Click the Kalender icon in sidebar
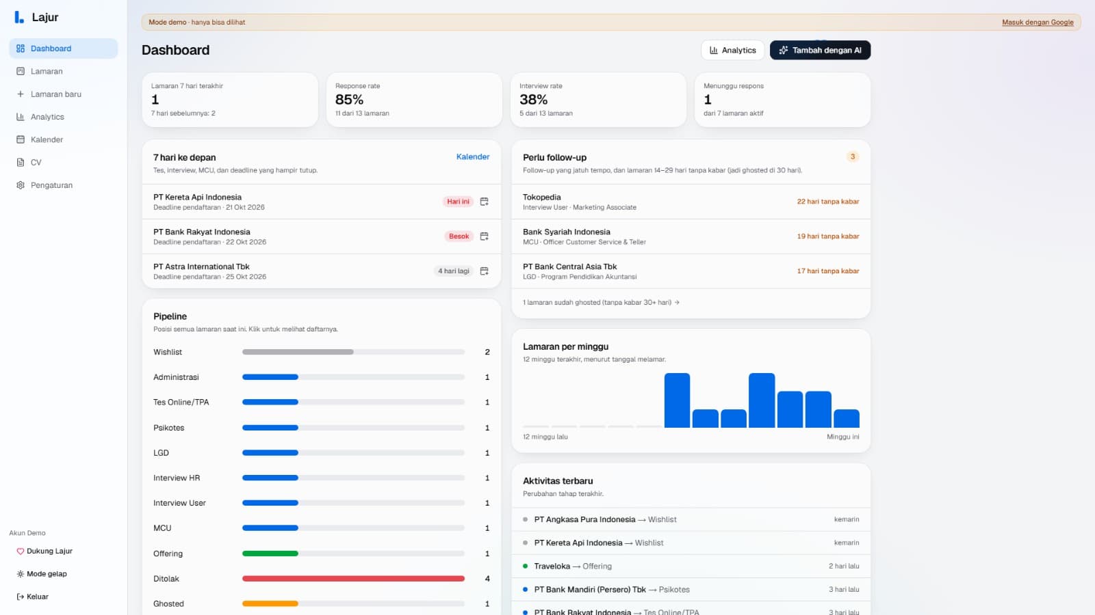This screenshot has height=615, width=1095. [x=21, y=139]
